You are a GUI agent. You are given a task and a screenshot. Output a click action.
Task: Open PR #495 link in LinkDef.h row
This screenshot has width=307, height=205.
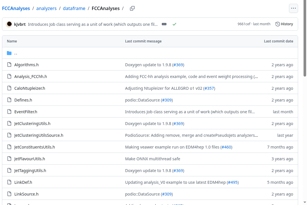point(233,182)
